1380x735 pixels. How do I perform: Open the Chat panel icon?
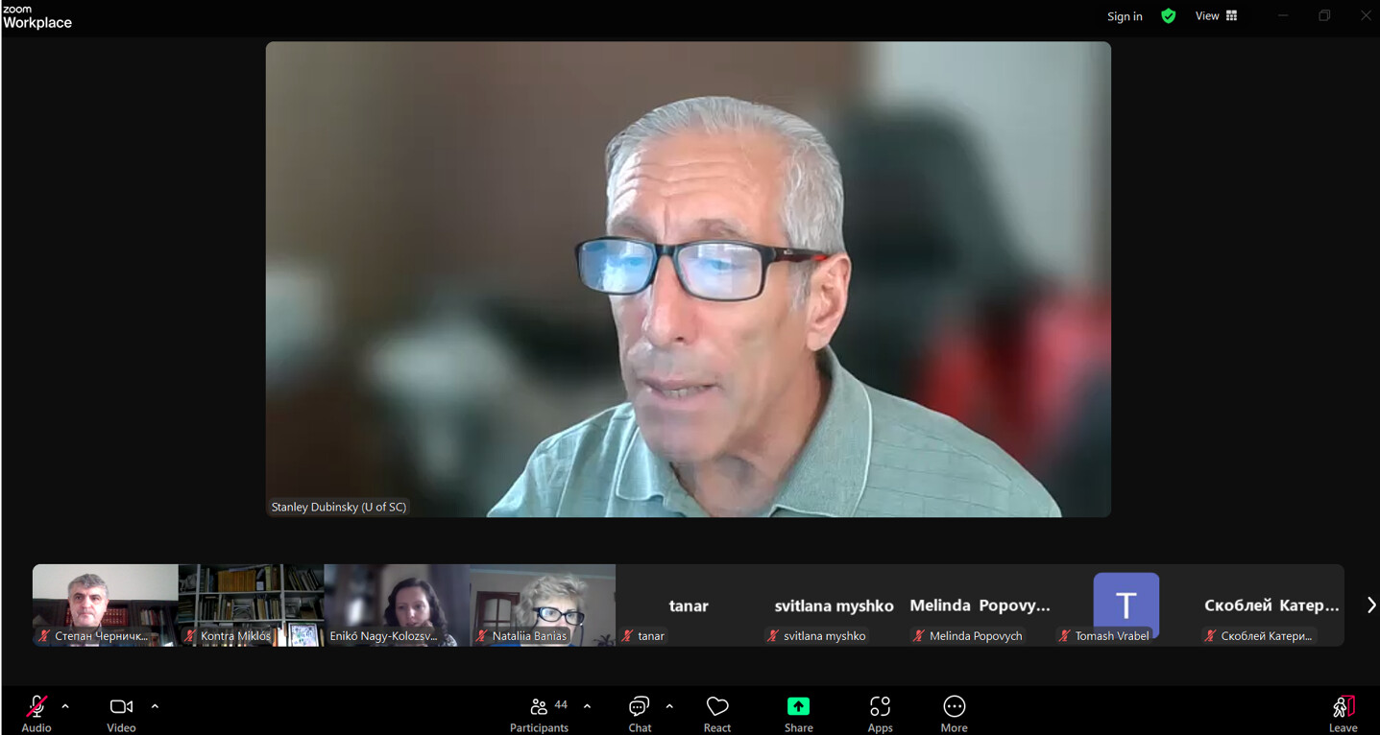[639, 707]
